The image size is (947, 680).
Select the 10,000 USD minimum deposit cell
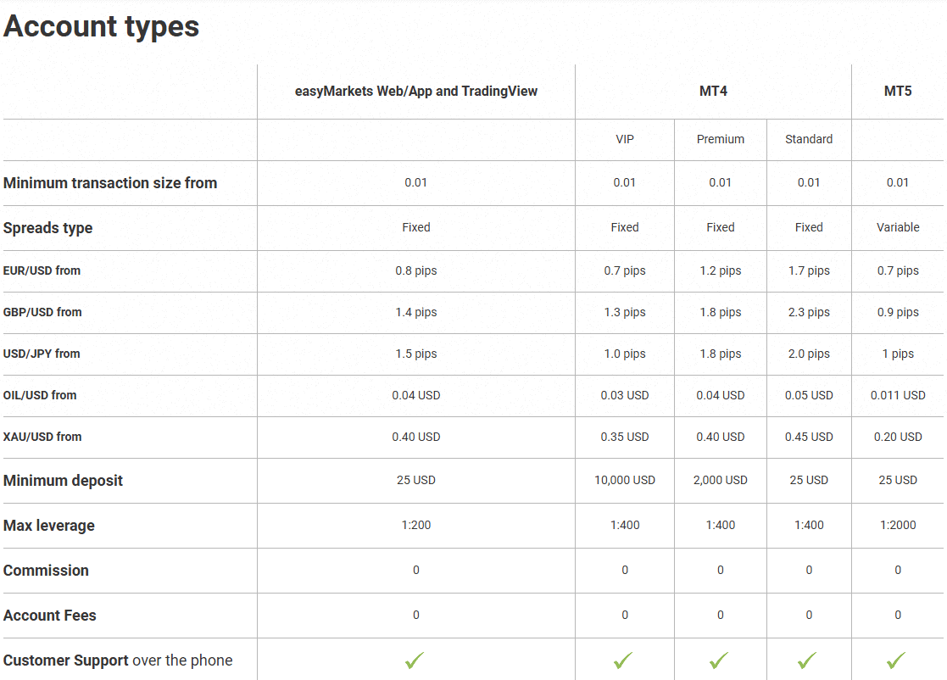pos(625,480)
